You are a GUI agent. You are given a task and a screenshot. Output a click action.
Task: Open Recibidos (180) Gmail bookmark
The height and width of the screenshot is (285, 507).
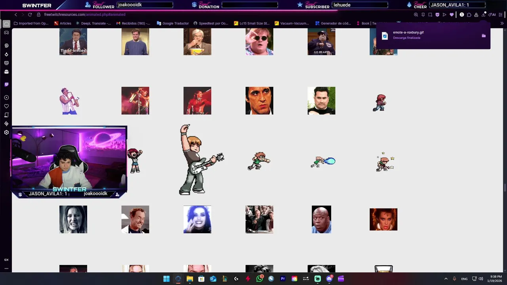tap(133, 23)
